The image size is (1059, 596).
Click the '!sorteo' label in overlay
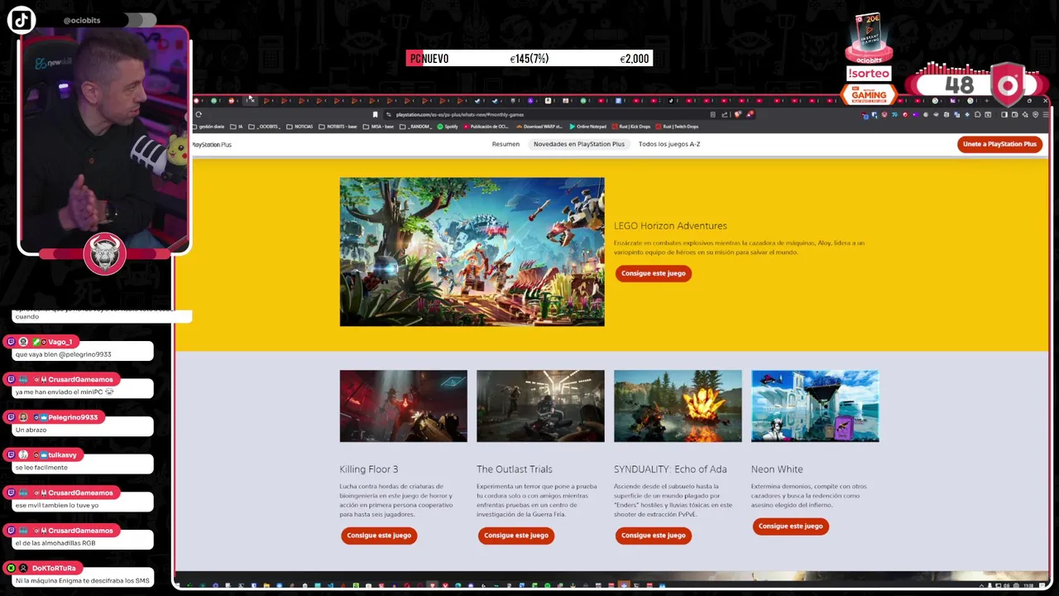click(x=869, y=74)
